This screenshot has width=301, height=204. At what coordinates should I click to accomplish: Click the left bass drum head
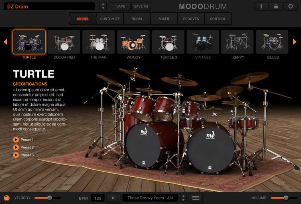click(144, 146)
